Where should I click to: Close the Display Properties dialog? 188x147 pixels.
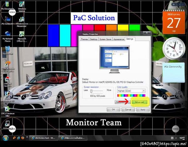147,33
